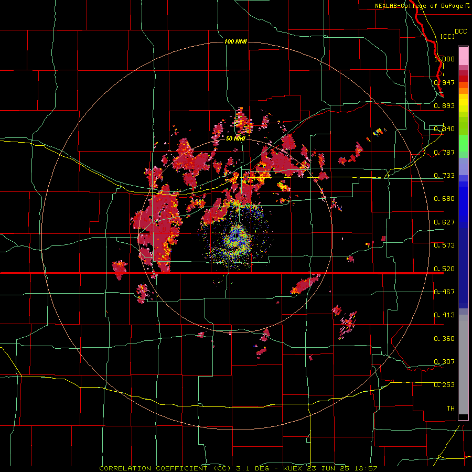Click the 0.733 scale value
Image resolution: width=472 pixels, height=472 pixels.
click(444, 176)
